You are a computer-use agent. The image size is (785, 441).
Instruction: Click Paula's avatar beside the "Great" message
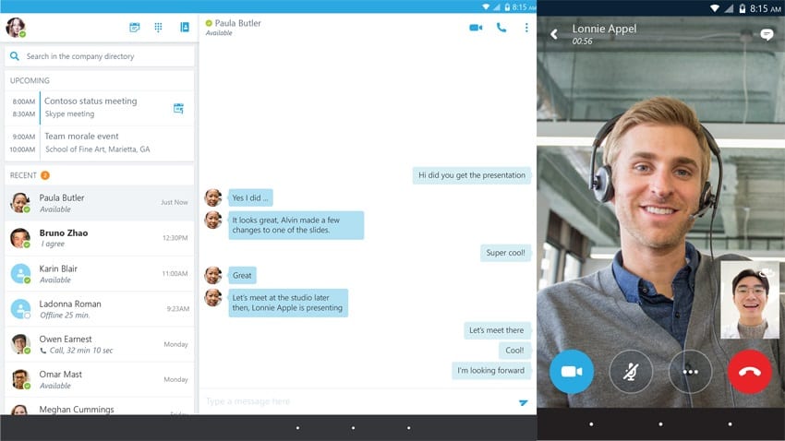(x=212, y=275)
